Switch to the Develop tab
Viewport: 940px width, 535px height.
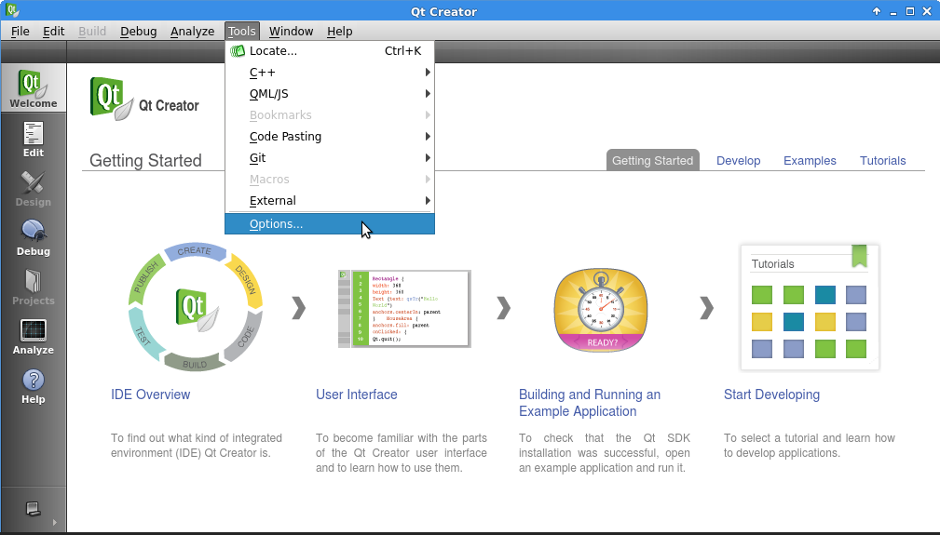point(738,160)
